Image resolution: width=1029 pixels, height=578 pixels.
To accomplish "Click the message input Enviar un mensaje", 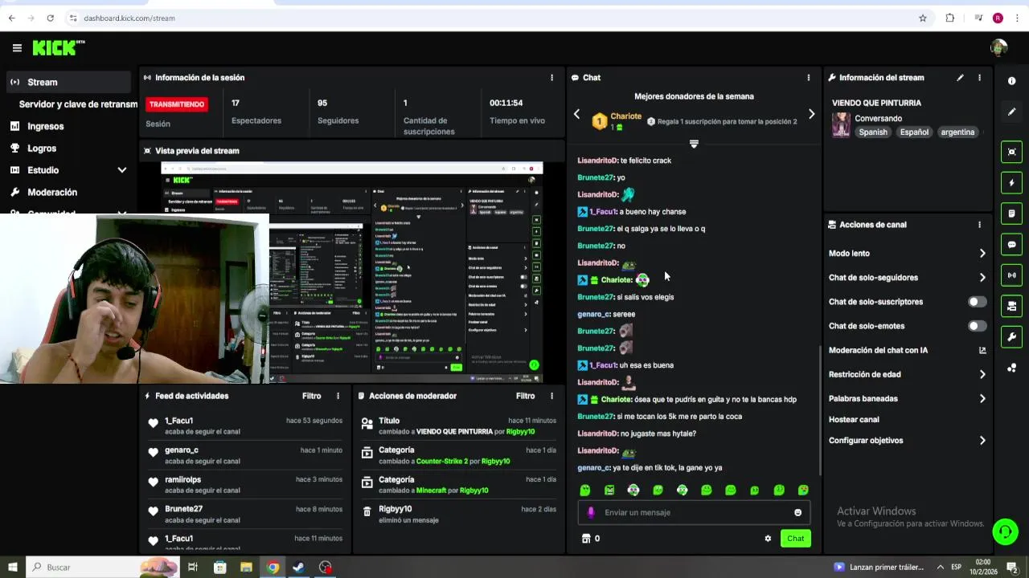I will coord(694,512).
